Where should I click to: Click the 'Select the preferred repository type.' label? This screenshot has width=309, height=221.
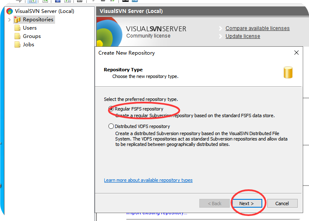coord(141,99)
